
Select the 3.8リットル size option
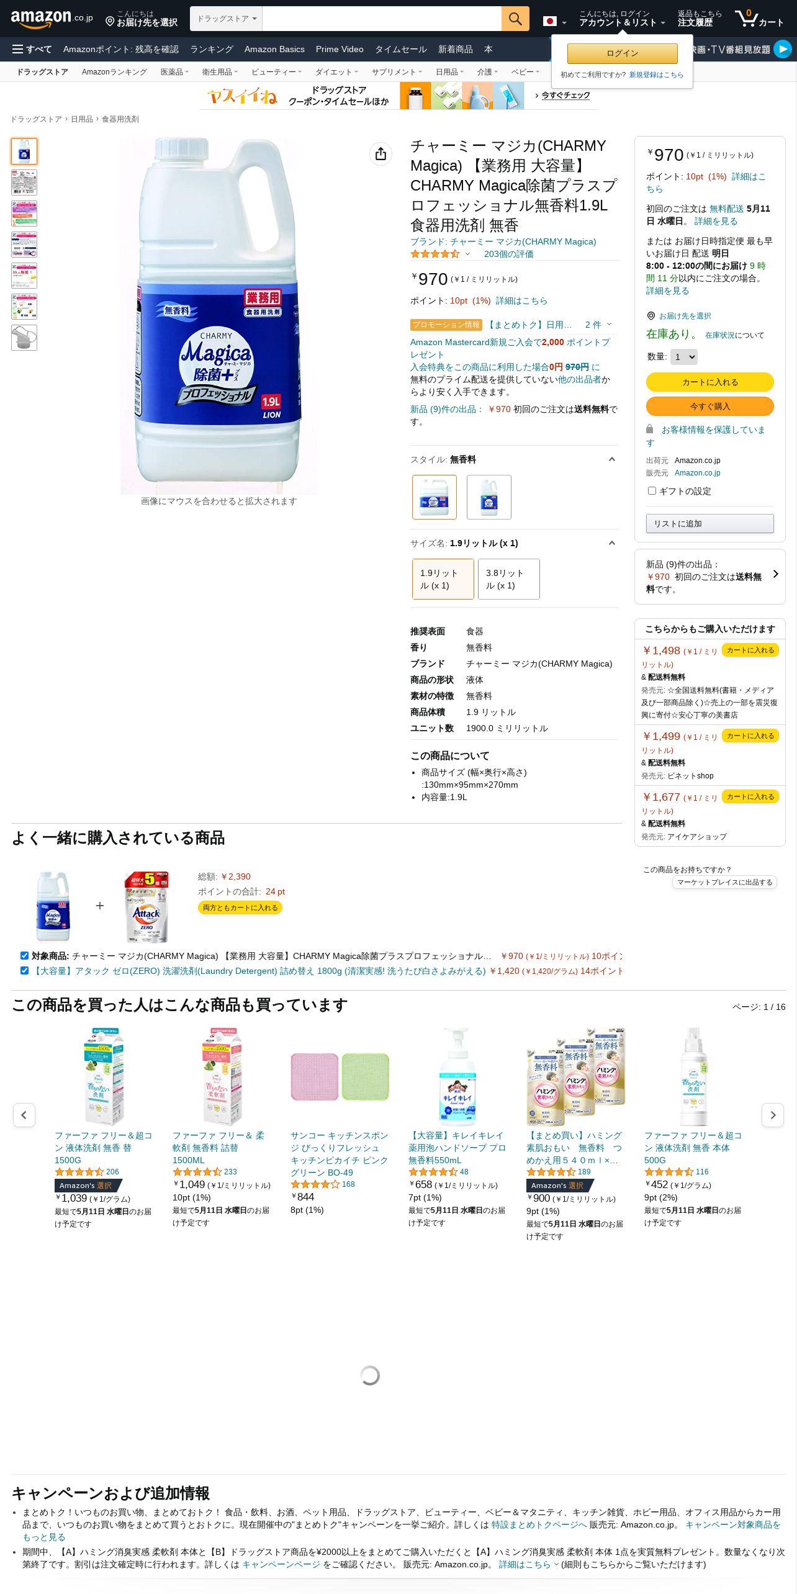pyautogui.click(x=508, y=579)
